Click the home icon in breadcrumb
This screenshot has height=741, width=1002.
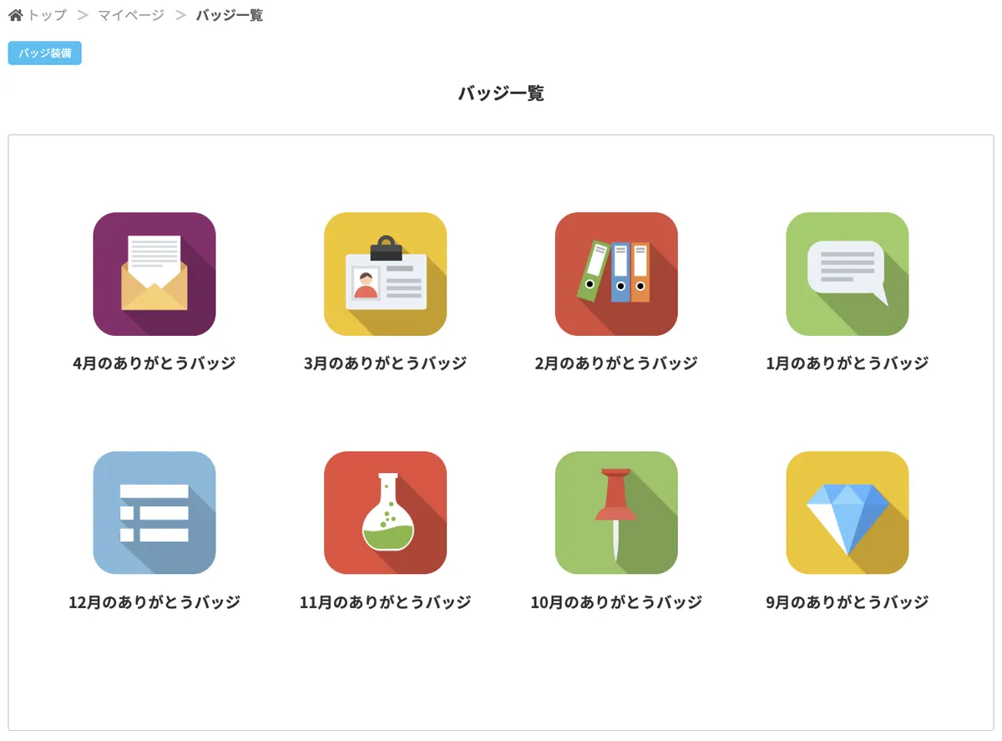coord(16,15)
